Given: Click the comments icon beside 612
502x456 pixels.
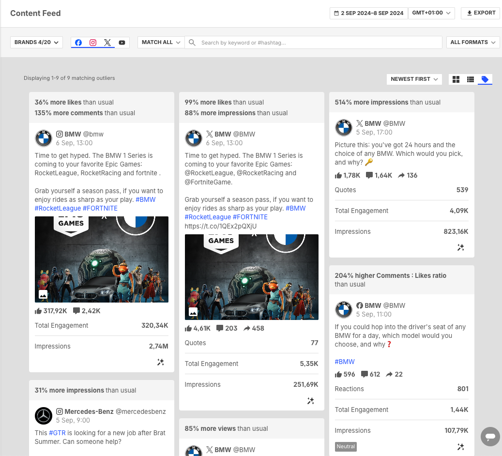Looking at the screenshot, I should coord(365,374).
